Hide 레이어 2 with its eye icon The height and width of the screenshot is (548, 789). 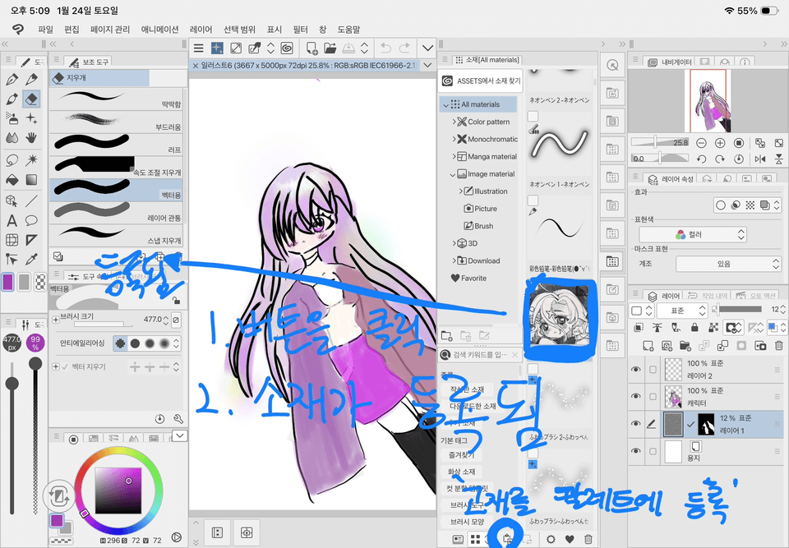tap(636, 370)
